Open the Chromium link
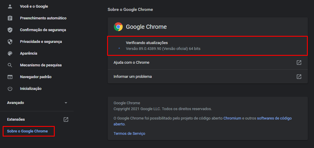The image size is (314, 148). tap(232, 118)
